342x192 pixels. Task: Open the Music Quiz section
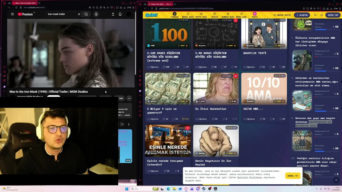point(188,15)
